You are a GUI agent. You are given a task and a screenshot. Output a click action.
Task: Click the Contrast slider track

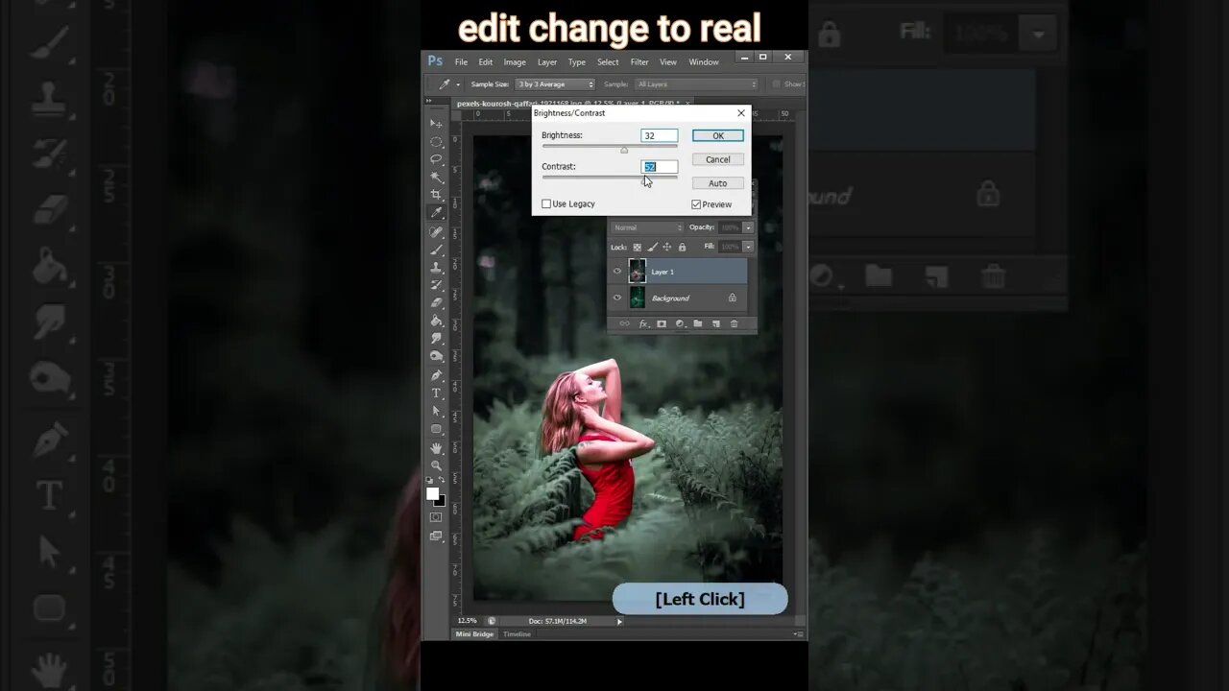click(x=610, y=178)
